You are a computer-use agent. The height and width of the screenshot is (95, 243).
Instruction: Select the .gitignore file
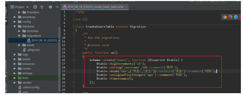[31, 50]
